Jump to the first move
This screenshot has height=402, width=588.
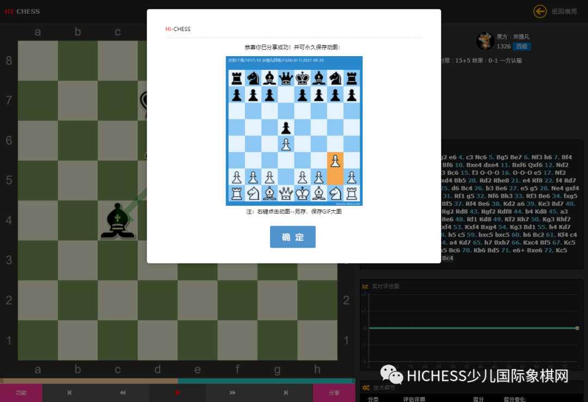[x=69, y=392]
